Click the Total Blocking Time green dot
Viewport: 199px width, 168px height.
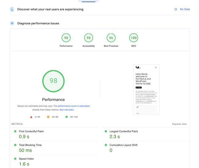[15, 145]
